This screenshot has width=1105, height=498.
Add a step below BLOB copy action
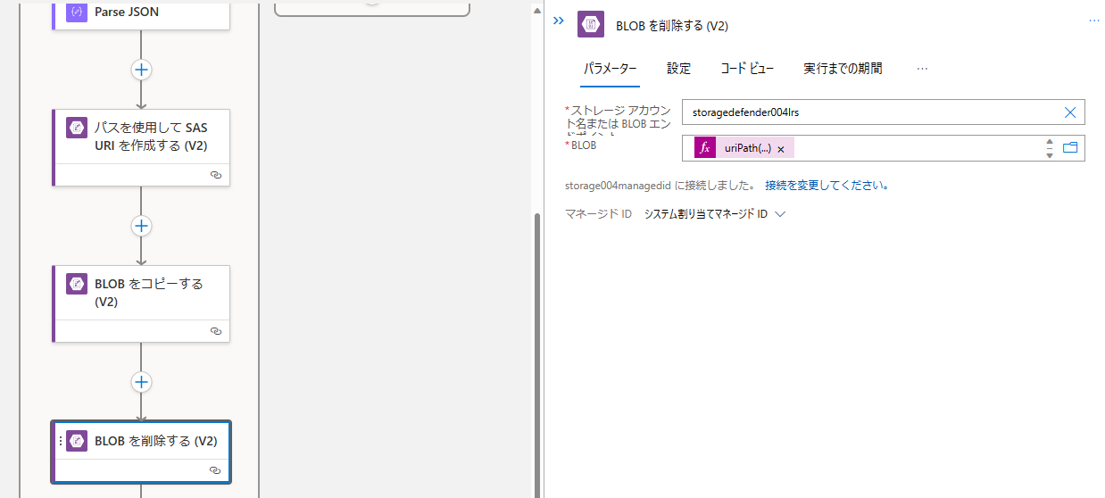pos(141,382)
